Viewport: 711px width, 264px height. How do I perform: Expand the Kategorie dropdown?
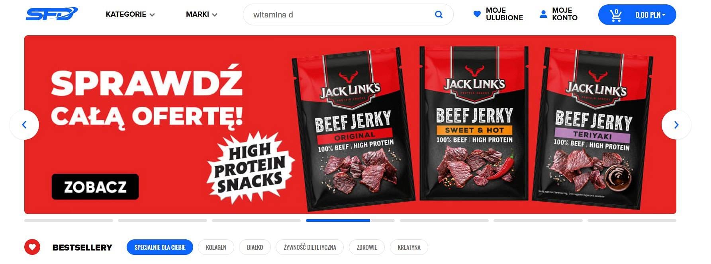pyautogui.click(x=130, y=14)
